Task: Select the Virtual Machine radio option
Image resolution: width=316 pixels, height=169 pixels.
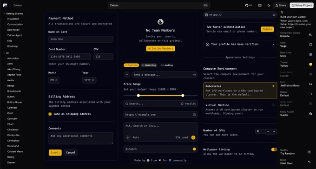Action: 273,105
